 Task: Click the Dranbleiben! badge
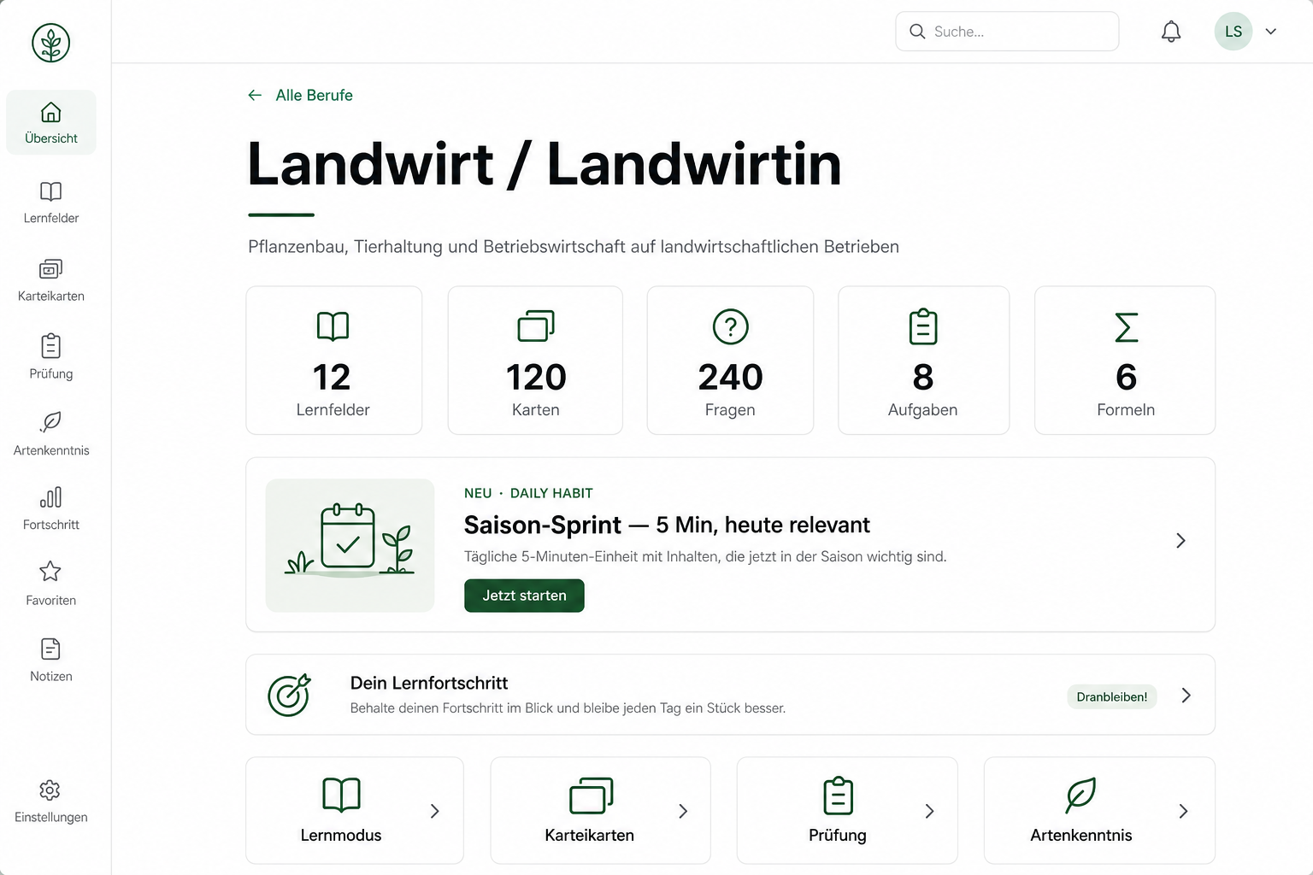coord(1112,696)
